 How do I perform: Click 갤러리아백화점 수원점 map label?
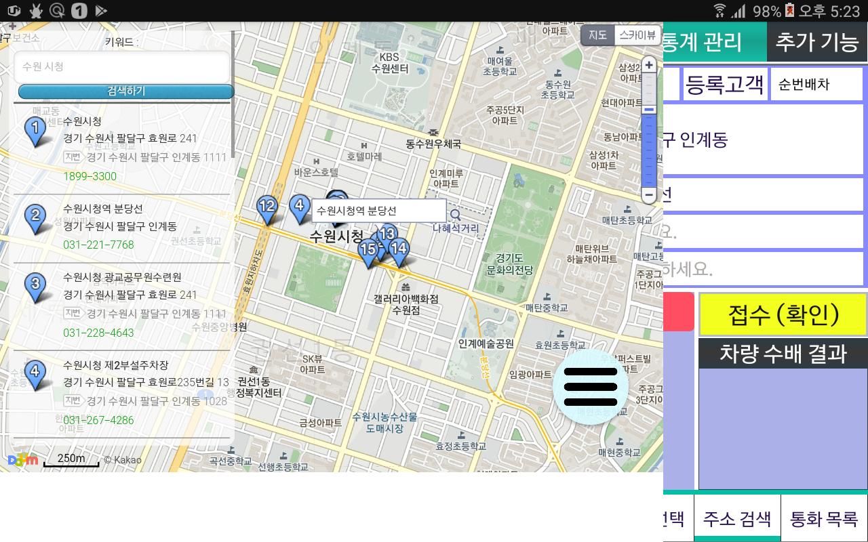(406, 304)
